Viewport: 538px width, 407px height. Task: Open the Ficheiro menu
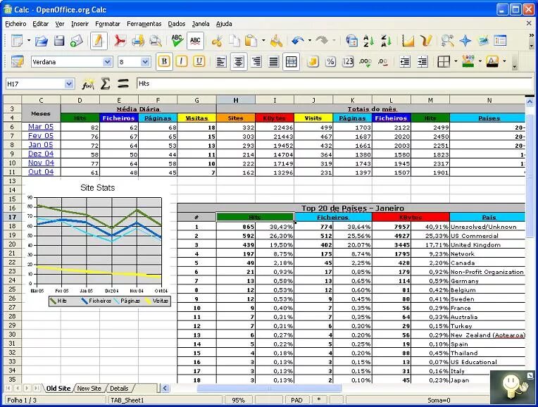coord(15,24)
